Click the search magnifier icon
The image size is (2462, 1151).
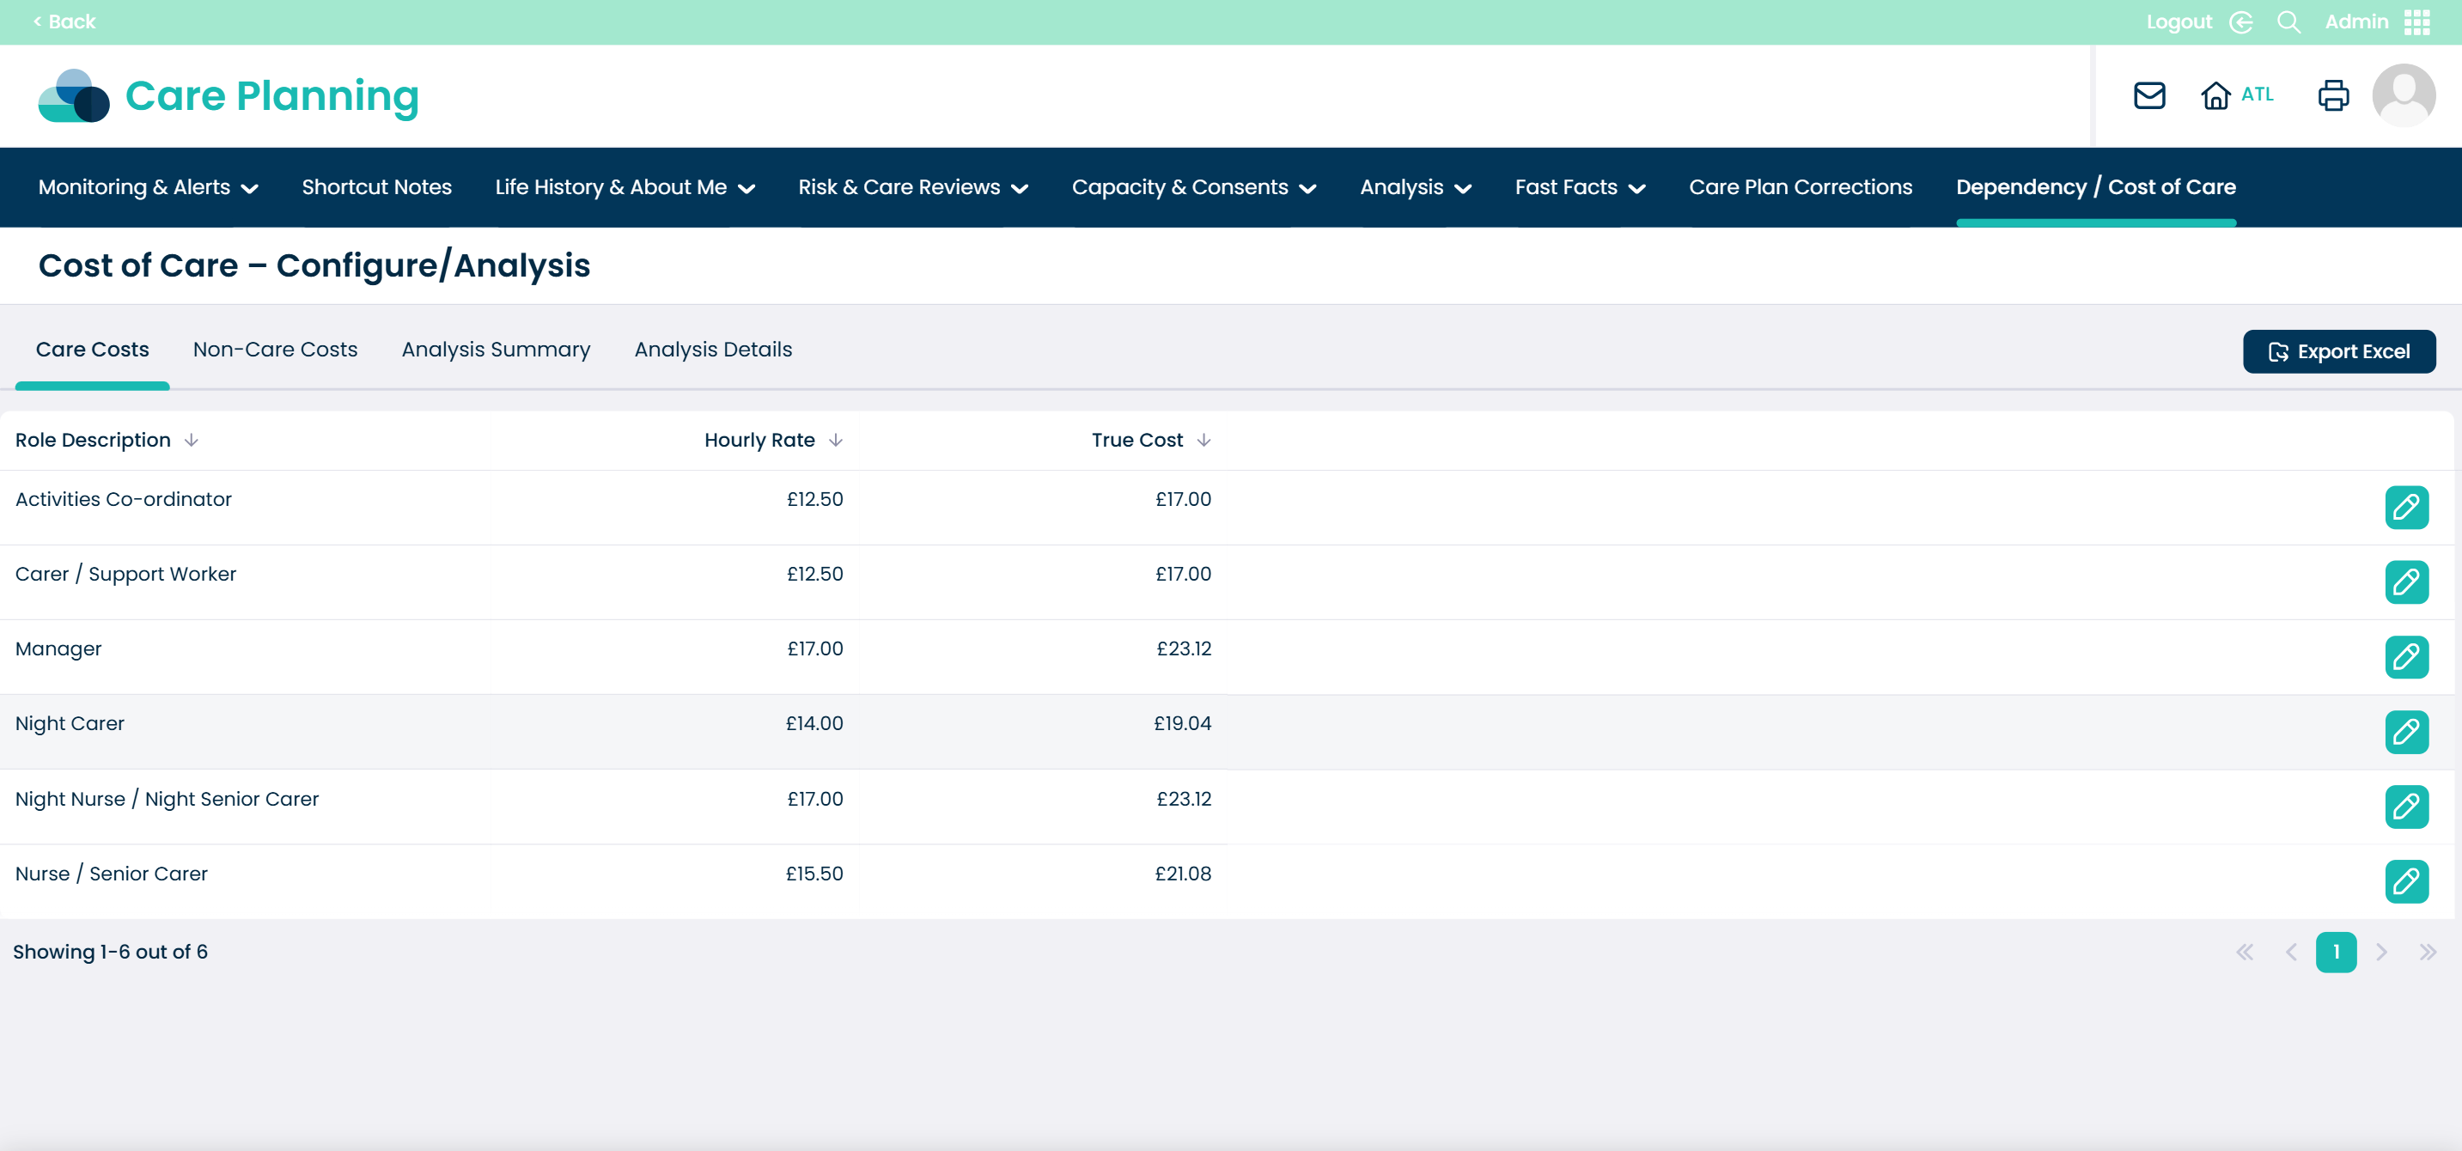(x=2288, y=22)
